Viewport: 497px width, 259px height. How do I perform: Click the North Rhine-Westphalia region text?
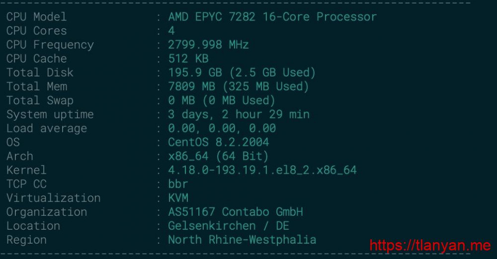242,240
